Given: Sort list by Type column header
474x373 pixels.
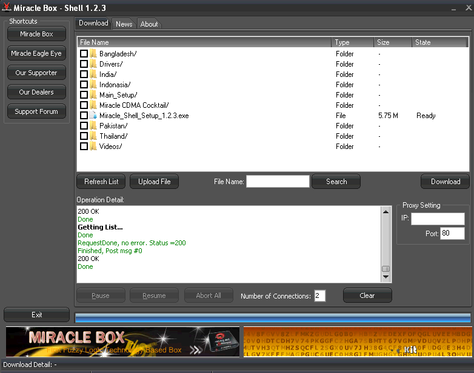Looking at the screenshot, I should [x=353, y=42].
